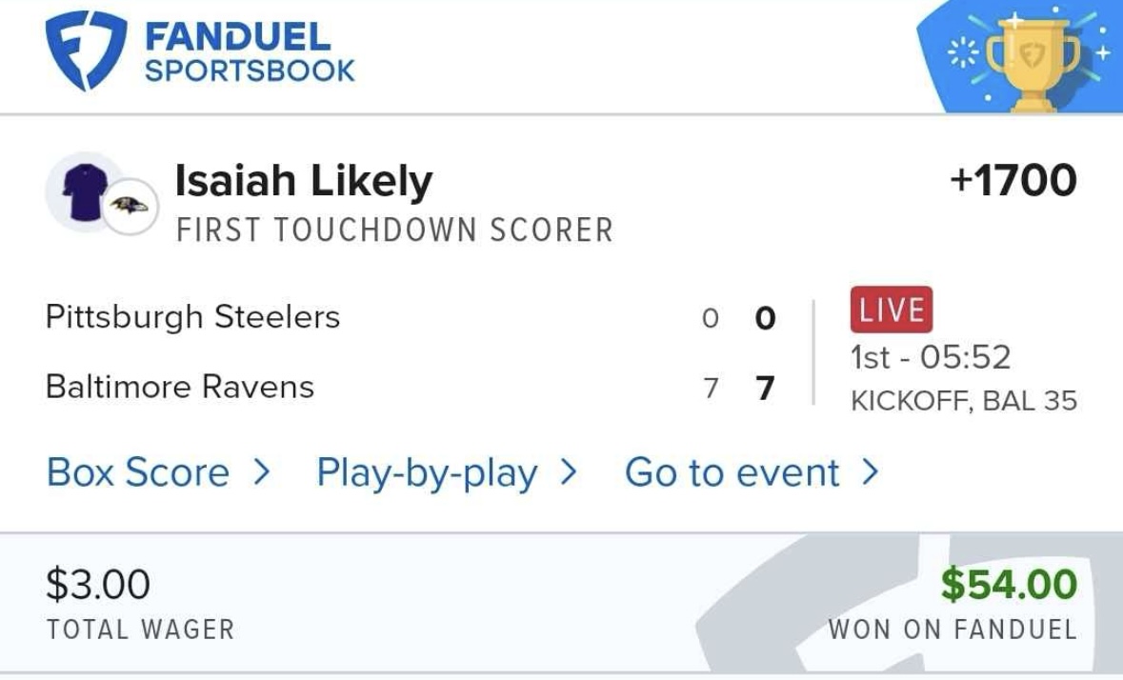This screenshot has width=1123, height=680.
Task: Click the Isaiah Likely player name
Action: click(x=304, y=181)
